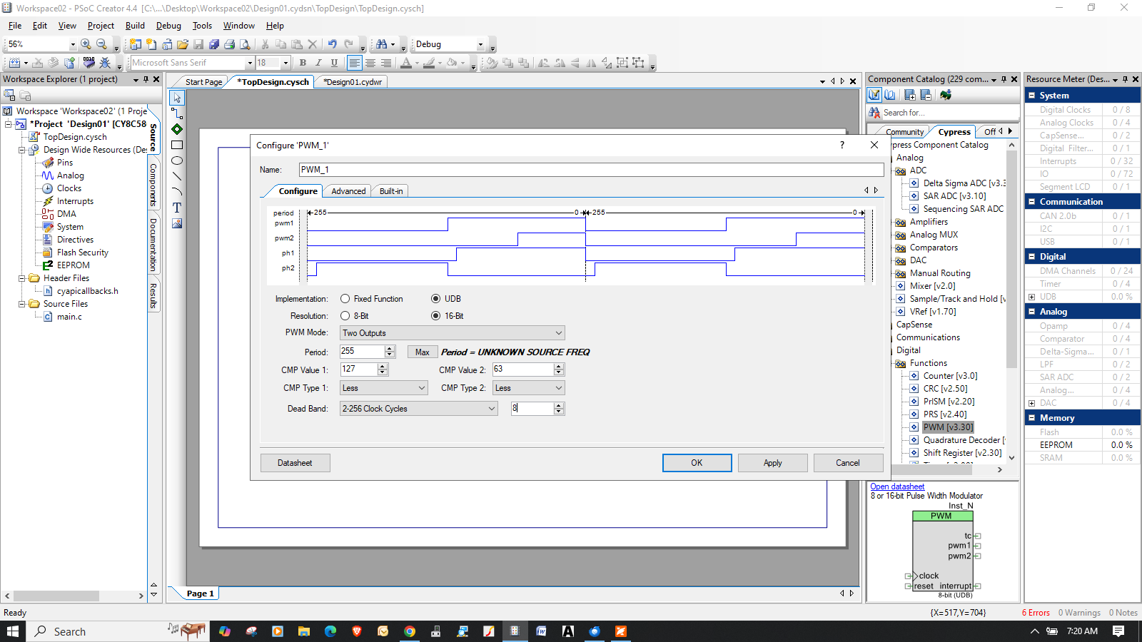Open File Explorer from taskbar
Viewport: 1142px width, 642px height.
coord(304,631)
